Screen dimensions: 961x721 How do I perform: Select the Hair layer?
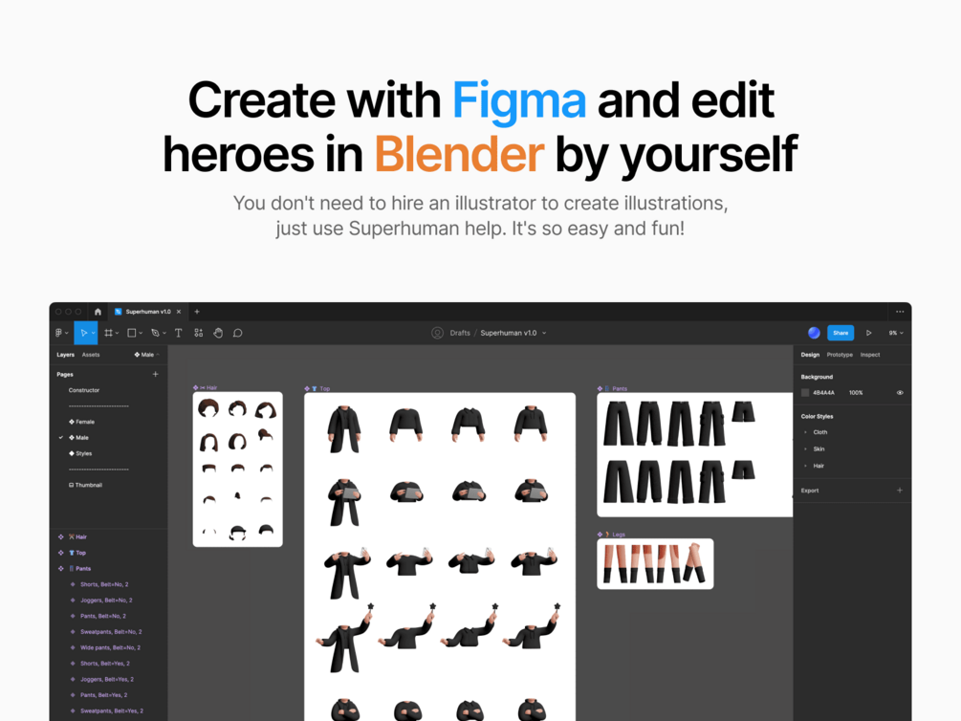pyautogui.click(x=77, y=537)
